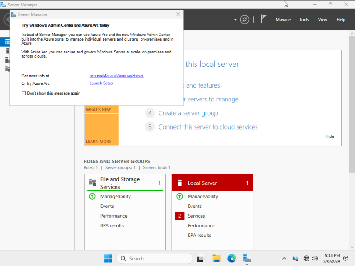Open the Local Server tile header
This screenshot has height=266, width=355.
tap(212, 183)
